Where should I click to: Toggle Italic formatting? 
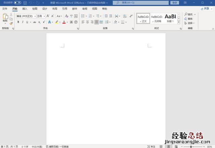click(23, 22)
